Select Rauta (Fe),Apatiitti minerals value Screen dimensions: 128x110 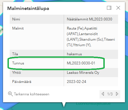coord(91,37)
